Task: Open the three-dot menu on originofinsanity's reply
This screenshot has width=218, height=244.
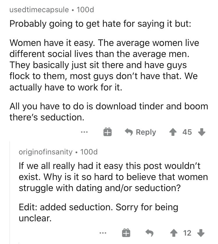Action: coord(104,233)
